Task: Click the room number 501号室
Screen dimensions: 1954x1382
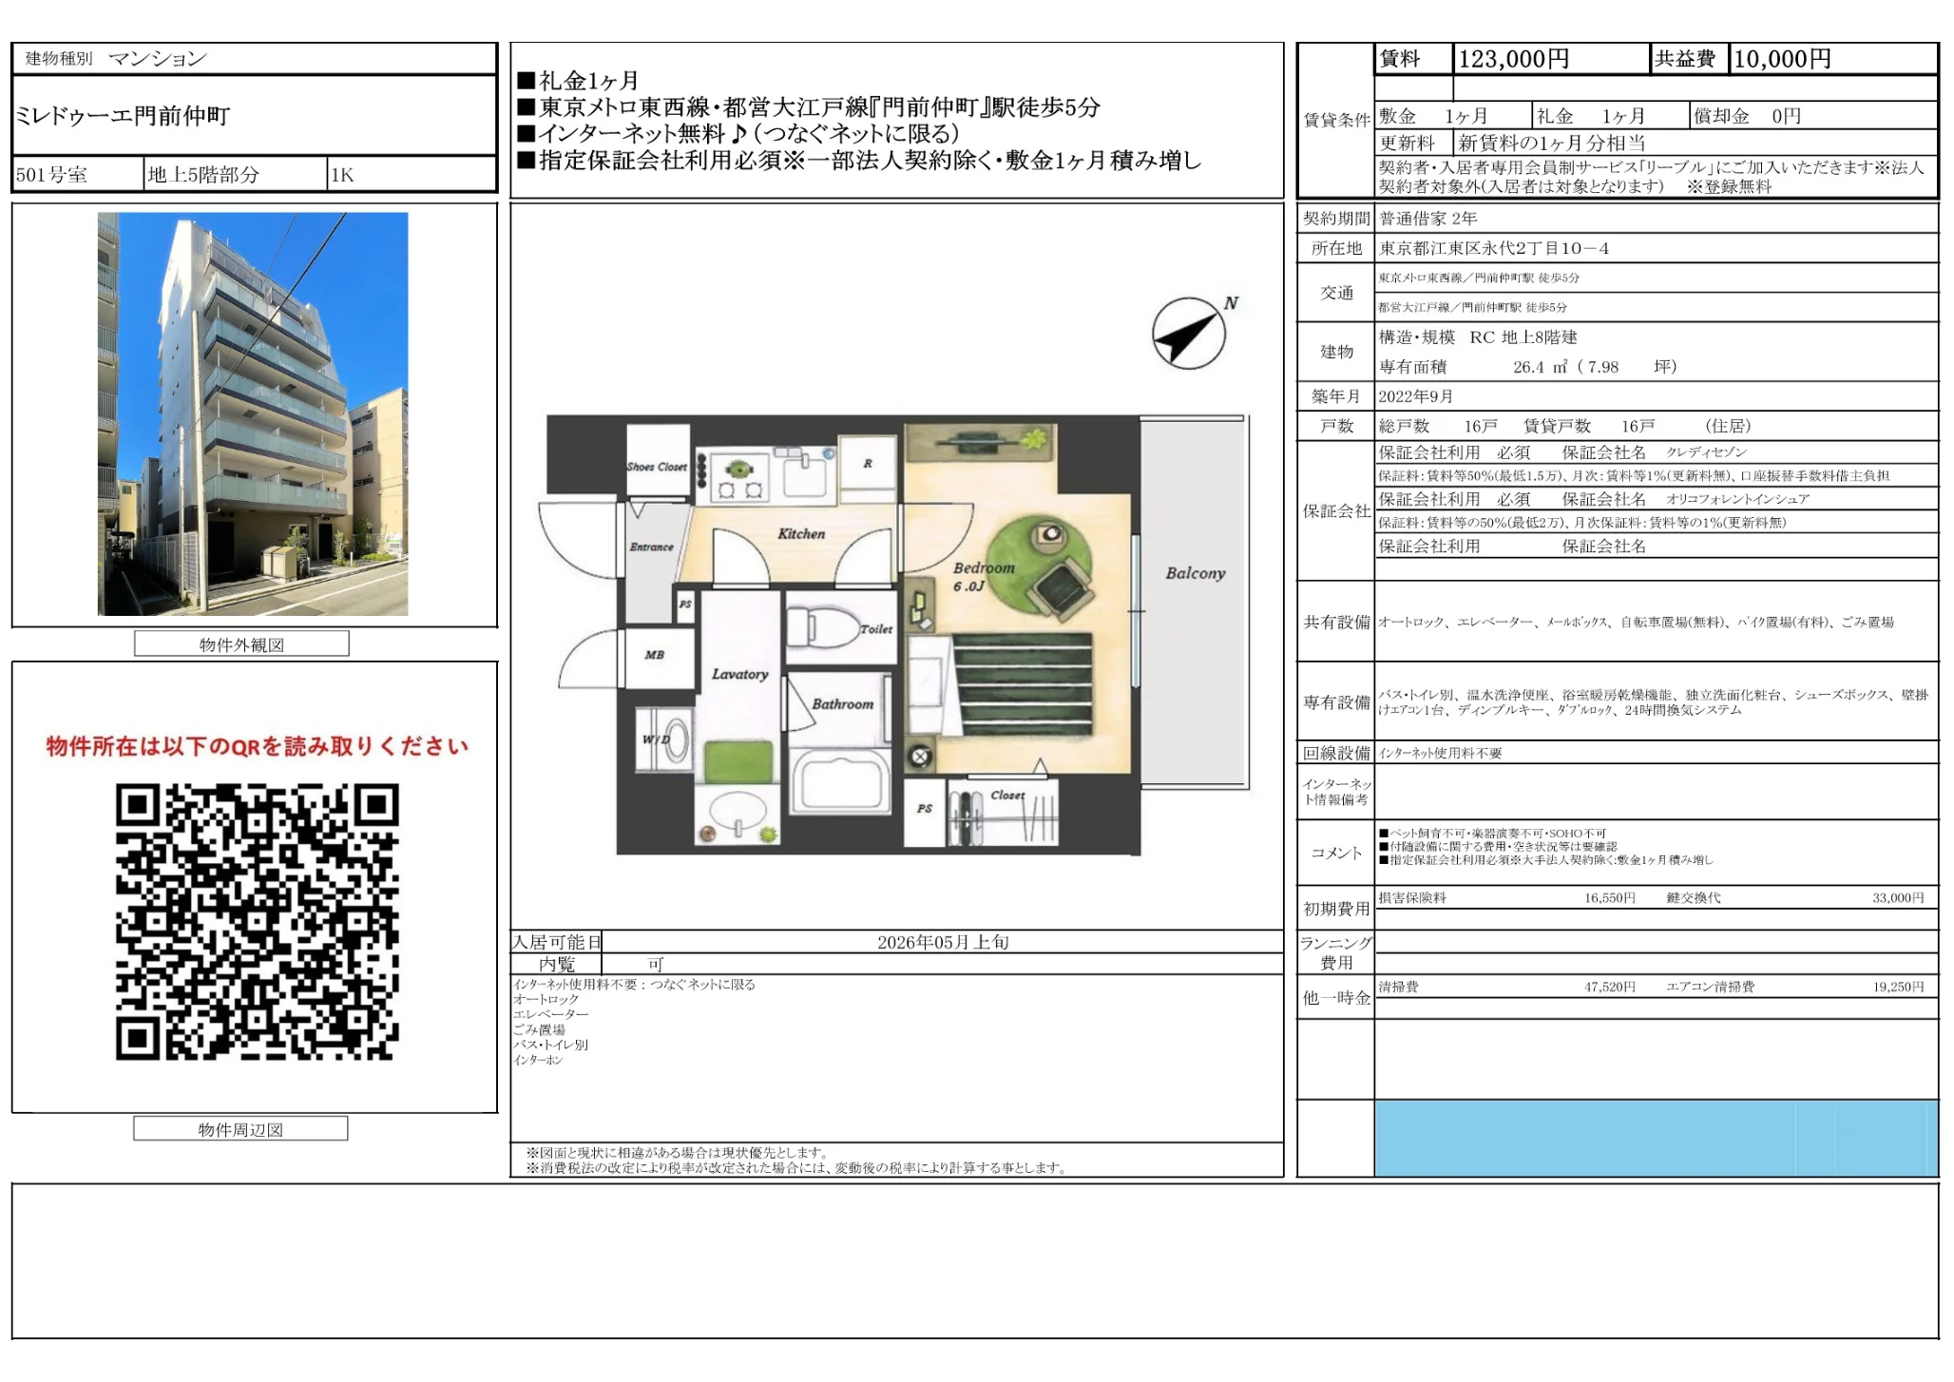Action: point(51,175)
